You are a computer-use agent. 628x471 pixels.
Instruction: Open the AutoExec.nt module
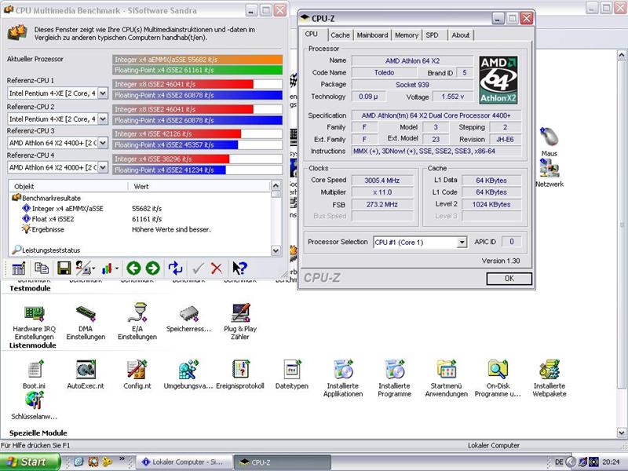86,374
